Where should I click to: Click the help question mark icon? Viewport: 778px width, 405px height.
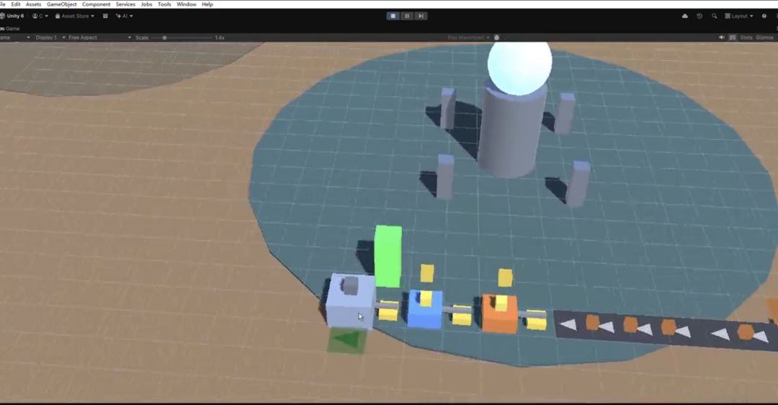pyautogui.click(x=764, y=16)
